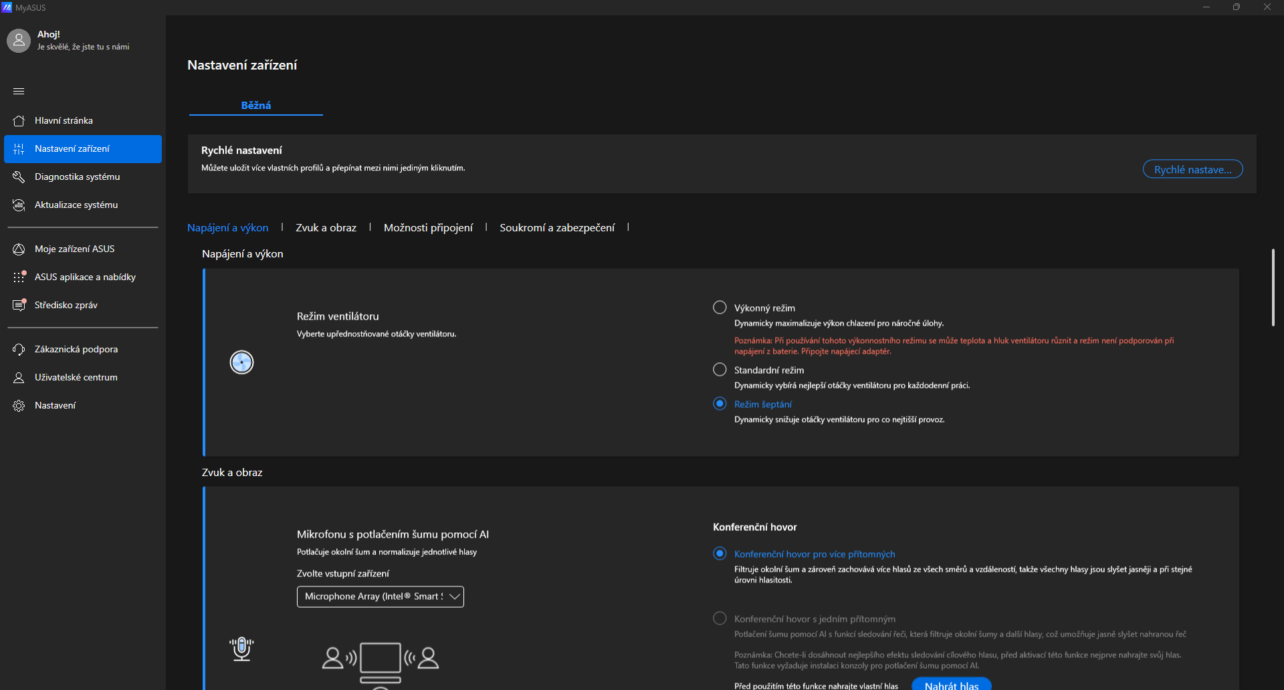Click ASUS aplikace a nabídky grid icon
The height and width of the screenshot is (690, 1284).
[x=19, y=277]
